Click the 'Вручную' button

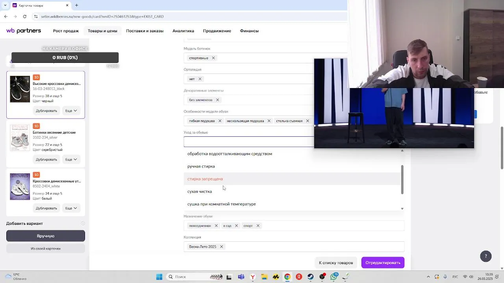click(46, 236)
